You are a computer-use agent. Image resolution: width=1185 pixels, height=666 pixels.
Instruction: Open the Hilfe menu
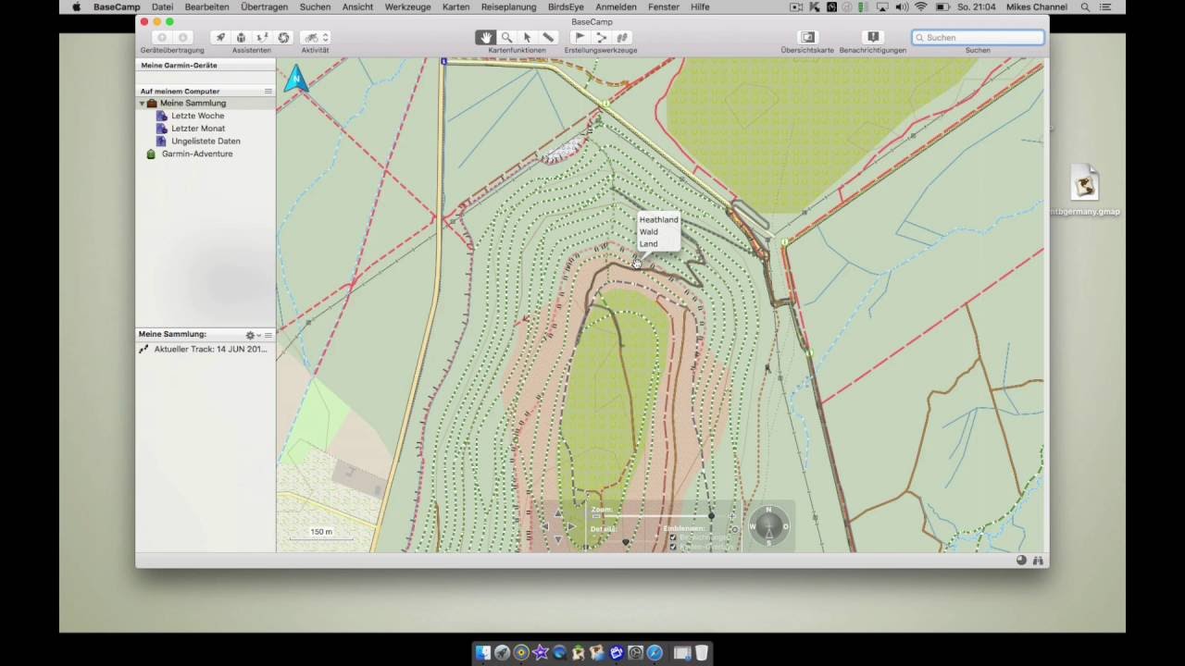click(x=700, y=6)
